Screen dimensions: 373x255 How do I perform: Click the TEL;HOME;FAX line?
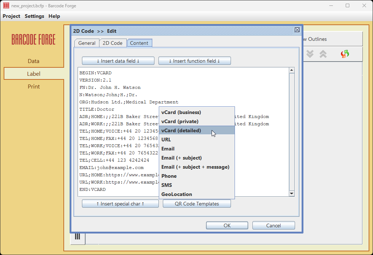(x=119, y=138)
